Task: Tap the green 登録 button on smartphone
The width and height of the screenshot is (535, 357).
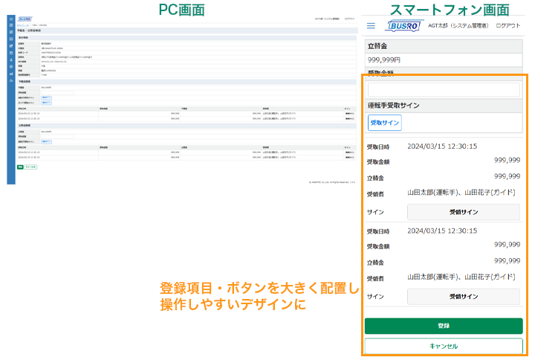Action: click(x=444, y=326)
